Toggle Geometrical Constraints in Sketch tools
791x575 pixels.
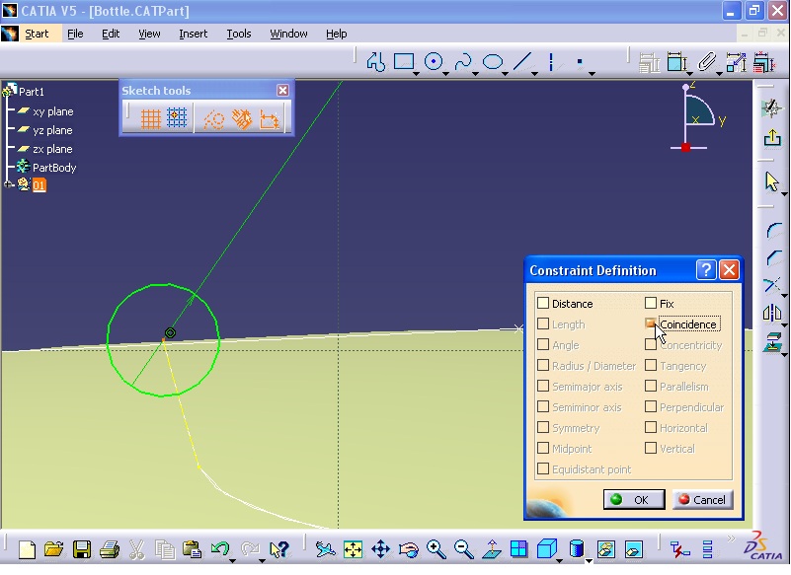[242, 119]
